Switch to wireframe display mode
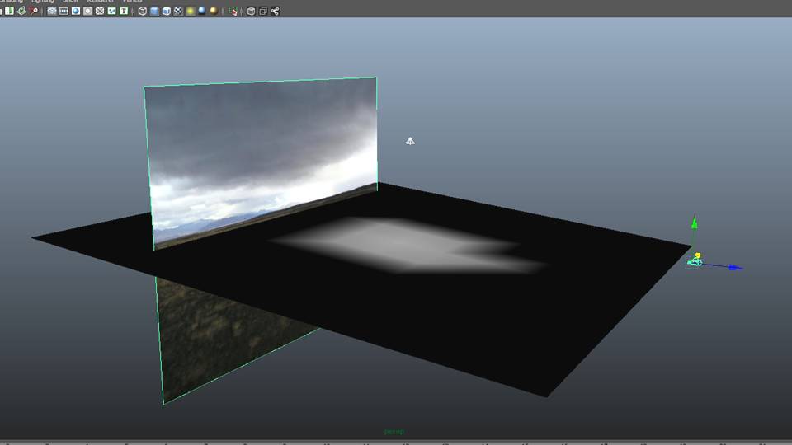The height and width of the screenshot is (445, 792). (143, 11)
